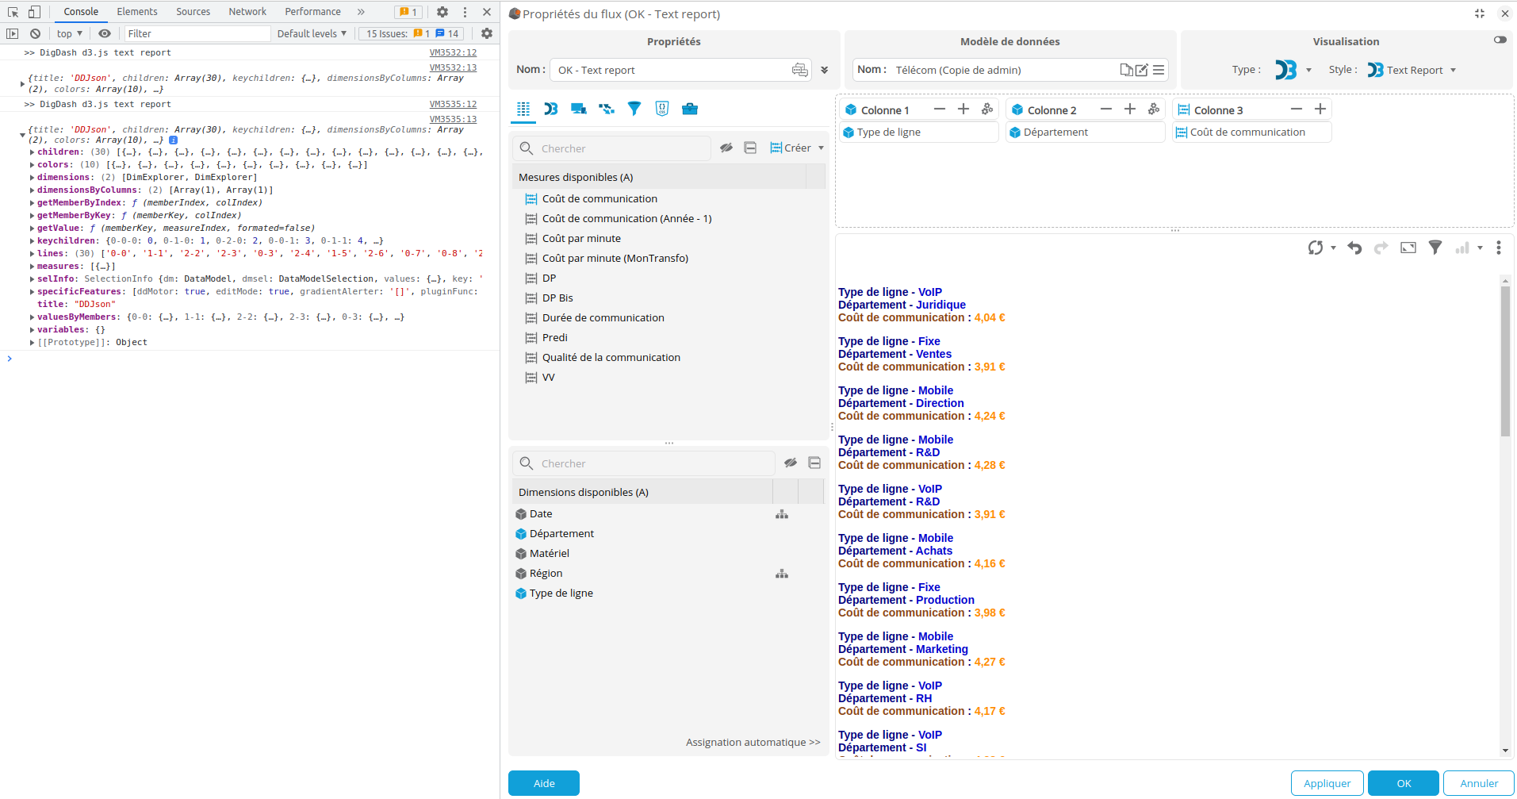
Task: Open chart bars dropdown arrow in preview
Action: 1480,248
